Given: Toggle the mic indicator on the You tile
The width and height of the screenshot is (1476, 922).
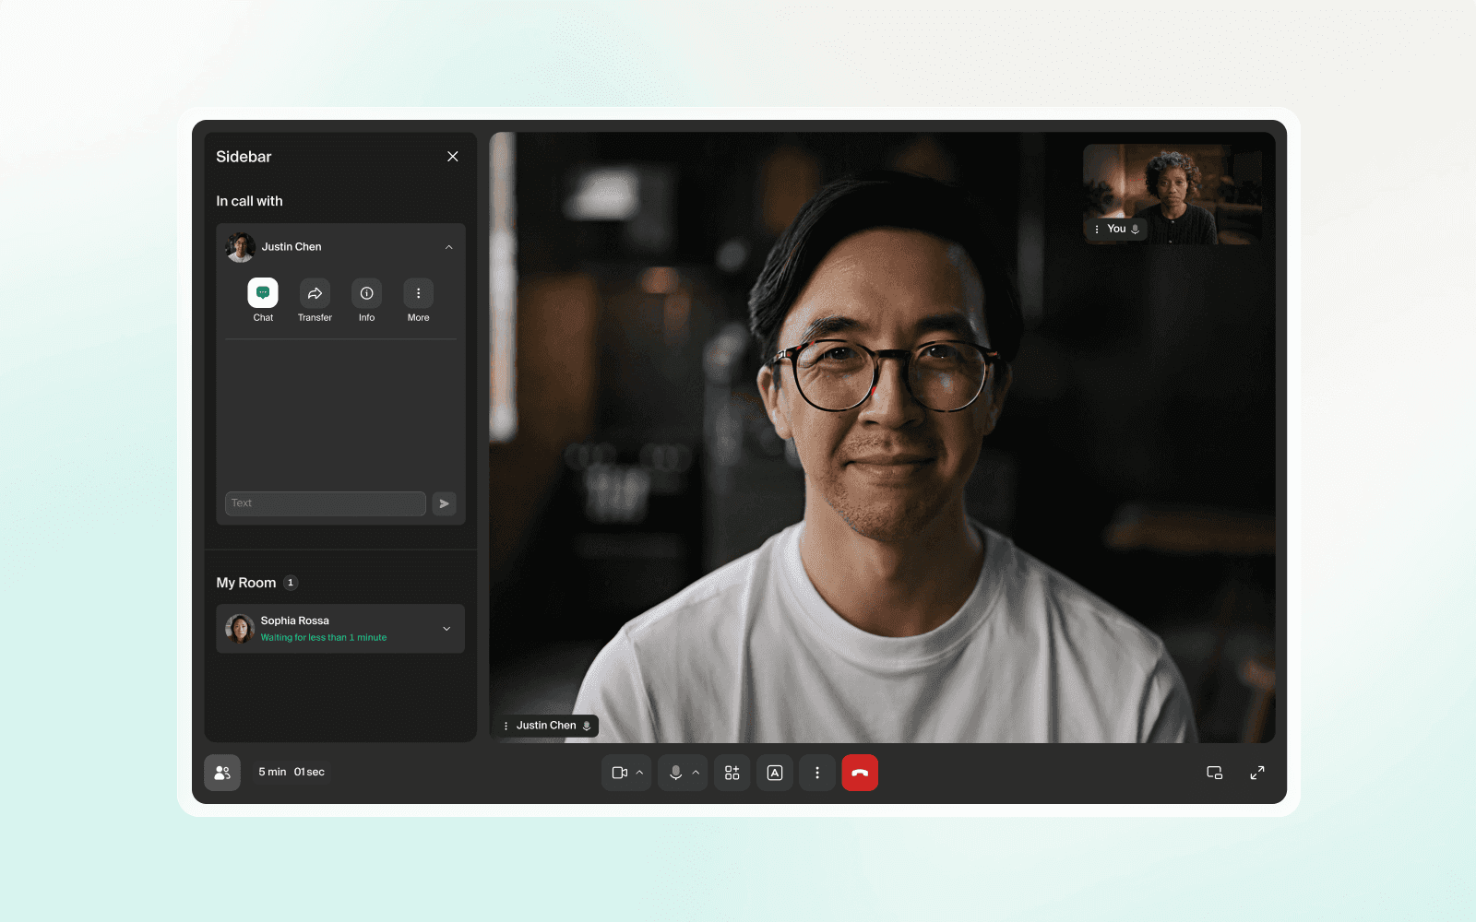Looking at the screenshot, I should 1135,229.
